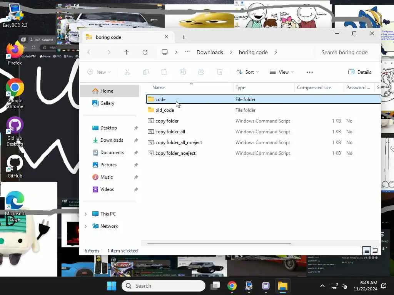This screenshot has width=394, height=295.
Task: Show hidden system tray icons
Action: (x=322, y=286)
